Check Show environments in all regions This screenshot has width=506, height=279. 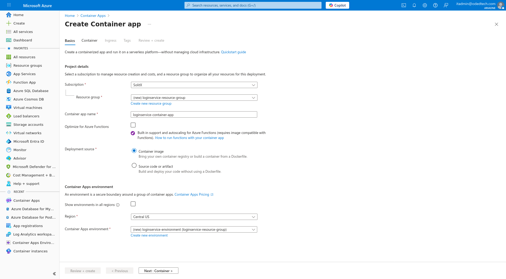133,204
